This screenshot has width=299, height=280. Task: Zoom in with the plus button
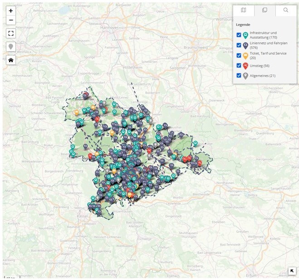point(11,11)
